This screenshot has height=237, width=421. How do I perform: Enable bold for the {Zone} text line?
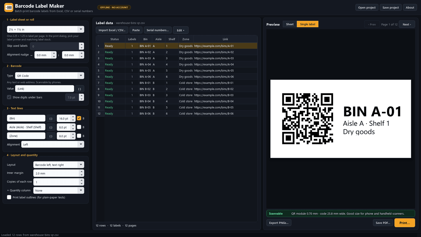pos(79,136)
